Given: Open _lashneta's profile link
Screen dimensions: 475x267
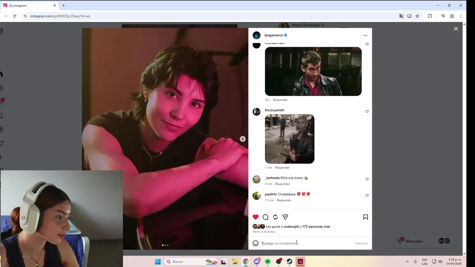Looking at the screenshot, I should (272, 178).
